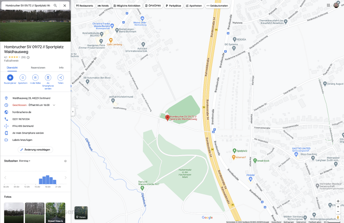Click the search magnifier icon

coord(55,5)
